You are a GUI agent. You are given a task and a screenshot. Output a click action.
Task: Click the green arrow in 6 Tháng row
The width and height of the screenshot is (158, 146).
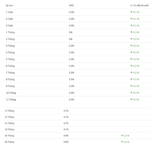click(131, 65)
